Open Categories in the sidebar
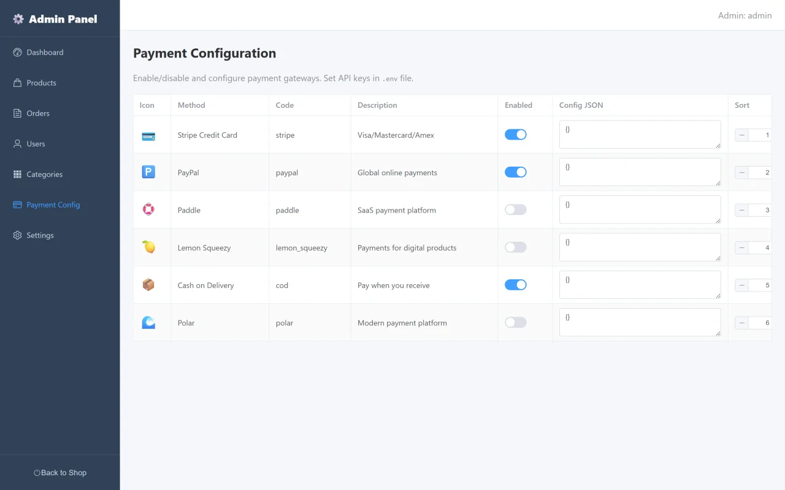The image size is (785, 490). coord(60,175)
